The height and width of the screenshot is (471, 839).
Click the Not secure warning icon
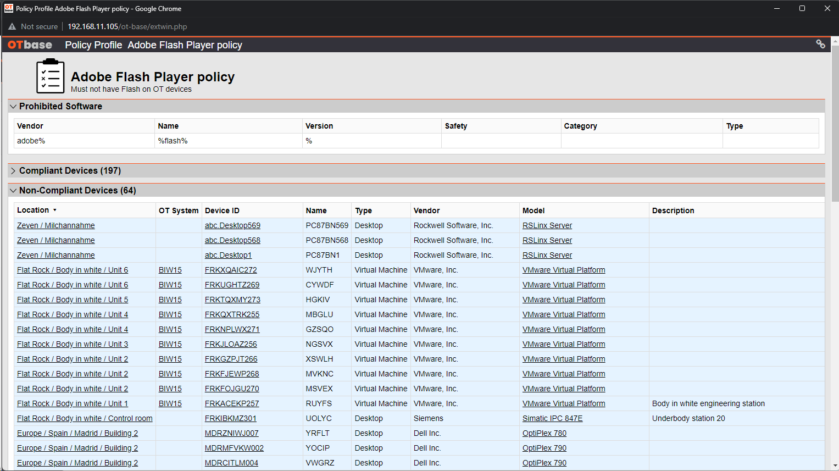(12, 26)
